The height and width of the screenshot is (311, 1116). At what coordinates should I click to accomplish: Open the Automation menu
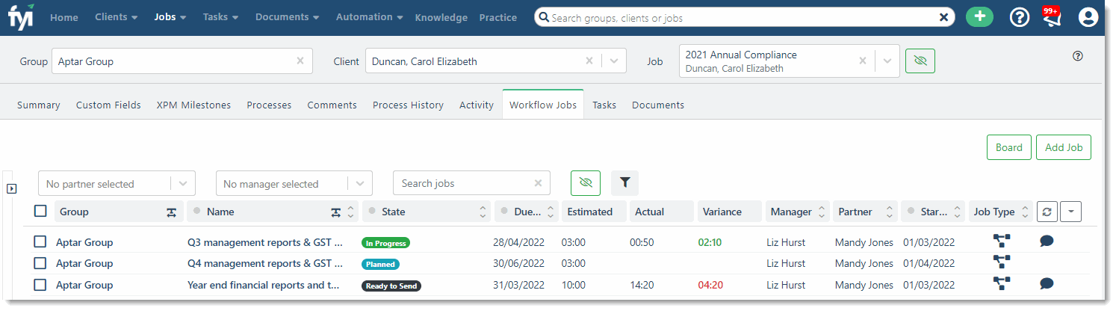[x=370, y=17]
